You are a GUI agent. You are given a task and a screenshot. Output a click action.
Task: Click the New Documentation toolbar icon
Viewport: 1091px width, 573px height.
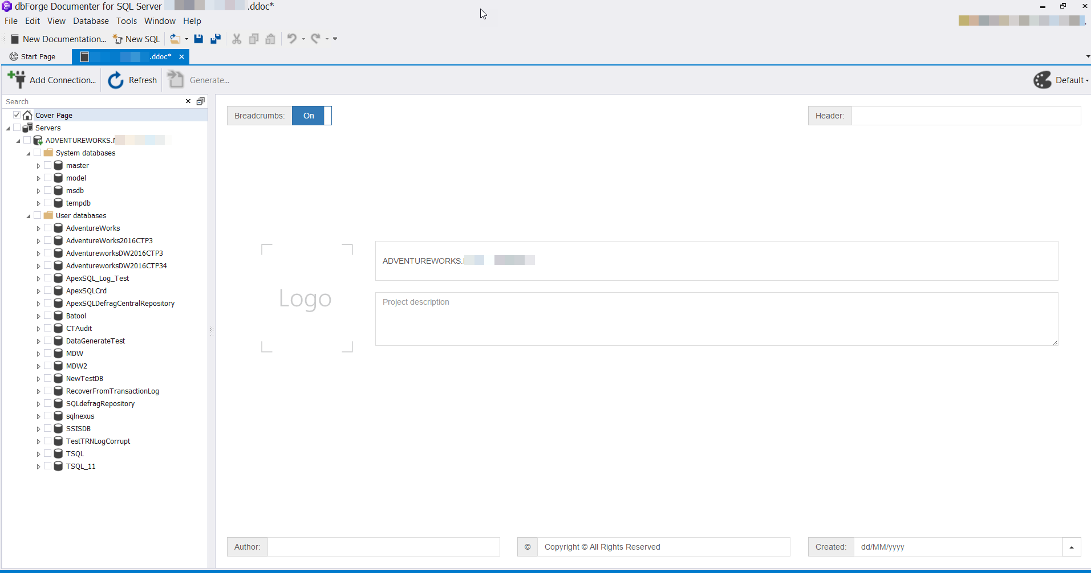coord(15,39)
